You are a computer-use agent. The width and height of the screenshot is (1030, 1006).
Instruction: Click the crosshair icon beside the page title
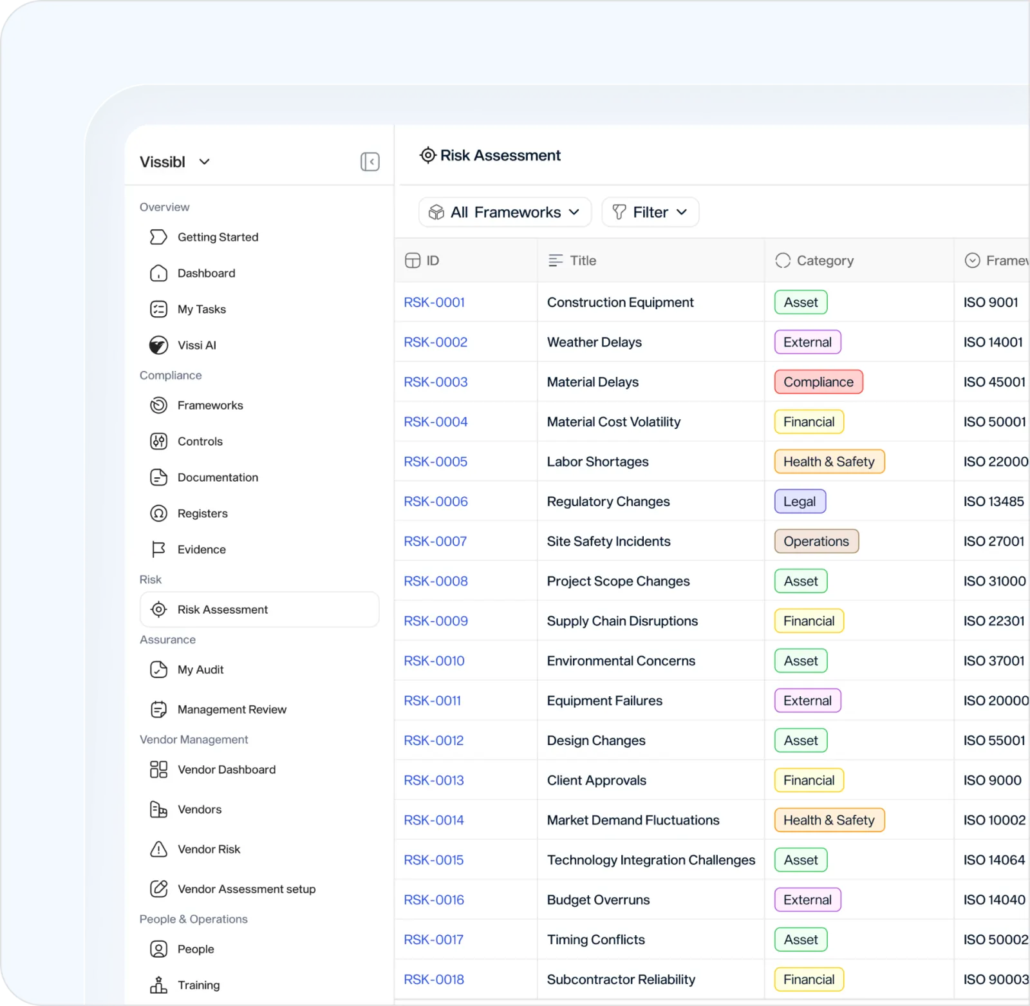coord(427,155)
